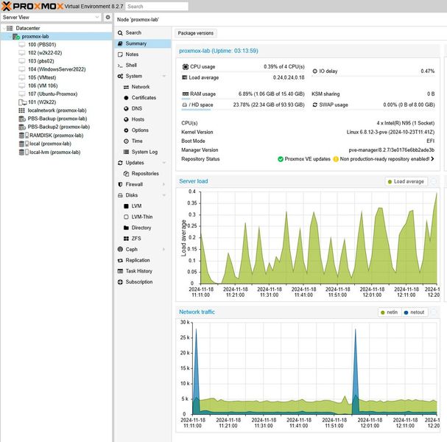Click the Certificates badge icon

pyautogui.click(x=126, y=98)
